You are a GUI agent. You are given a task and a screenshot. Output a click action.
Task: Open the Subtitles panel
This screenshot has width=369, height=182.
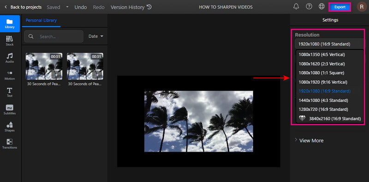tap(10, 110)
